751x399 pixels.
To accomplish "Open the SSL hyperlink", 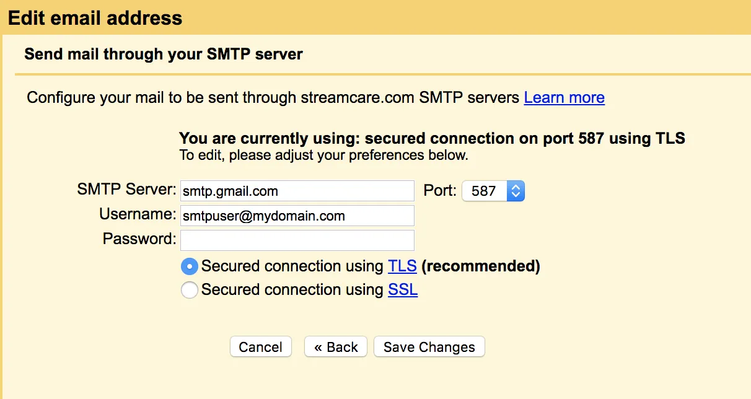I will (403, 290).
